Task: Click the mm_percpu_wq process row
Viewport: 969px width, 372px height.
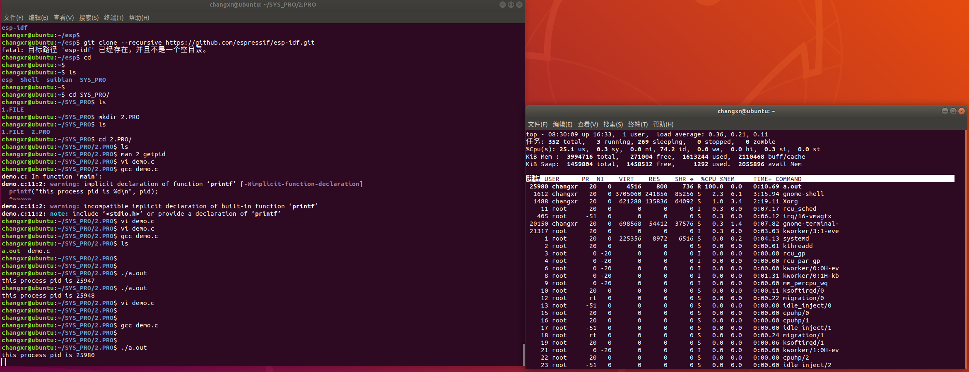Action: pyautogui.click(x=740, y=283)
